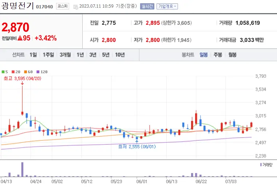The height and width of the screenshot is (188, 277).
Task: Click the 광명전기 stock name heading
Action: click(x=17, y=6)
